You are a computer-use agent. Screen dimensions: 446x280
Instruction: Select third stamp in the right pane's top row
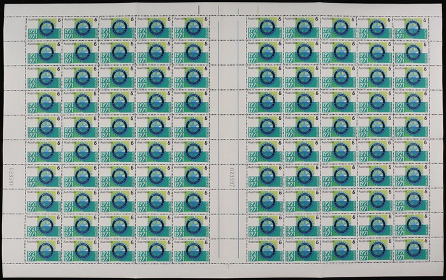pyautogui.click(x=338, y=29)
